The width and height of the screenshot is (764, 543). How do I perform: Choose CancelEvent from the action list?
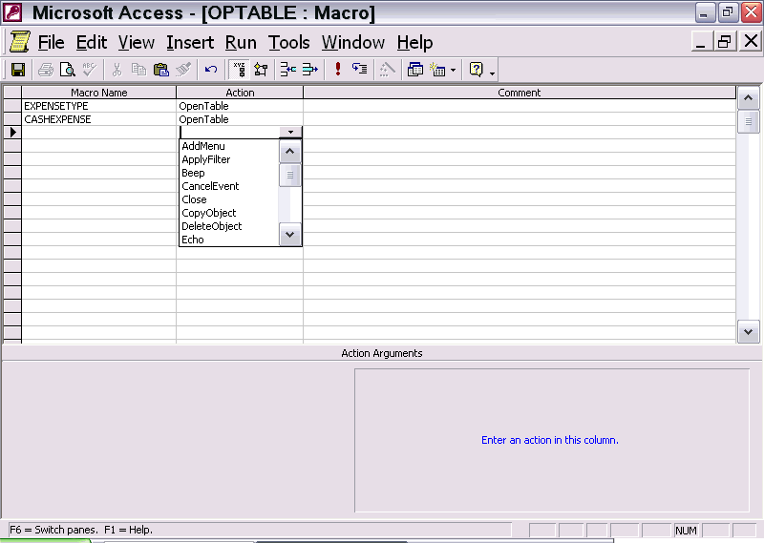(229, 186)
